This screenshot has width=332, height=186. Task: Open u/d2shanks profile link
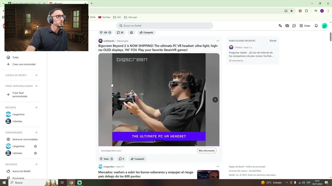point(109,41)
